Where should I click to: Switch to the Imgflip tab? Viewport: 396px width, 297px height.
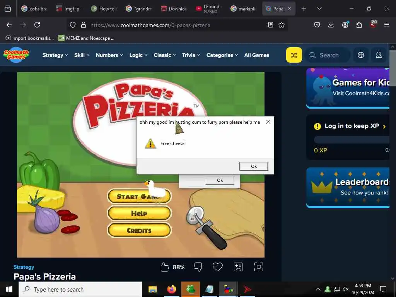coord(69,9)
